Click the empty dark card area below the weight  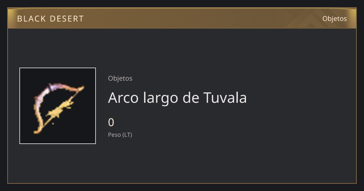(212, 161)
